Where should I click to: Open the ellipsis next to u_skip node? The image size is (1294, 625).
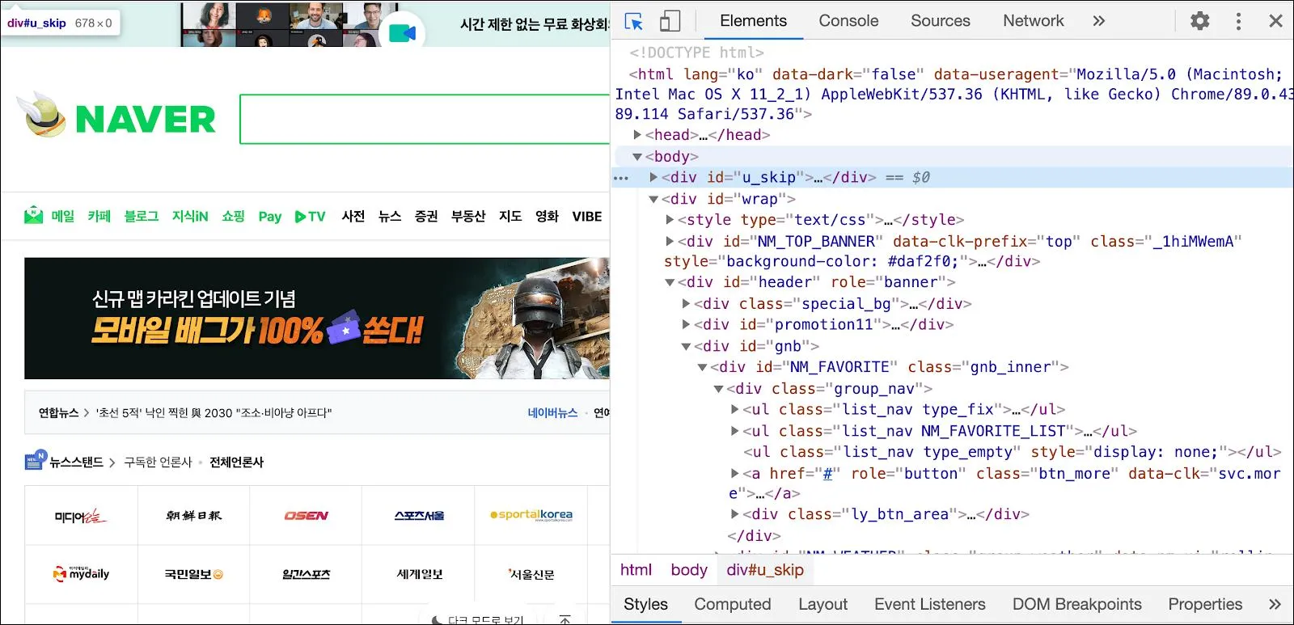[x=621, y=178]
